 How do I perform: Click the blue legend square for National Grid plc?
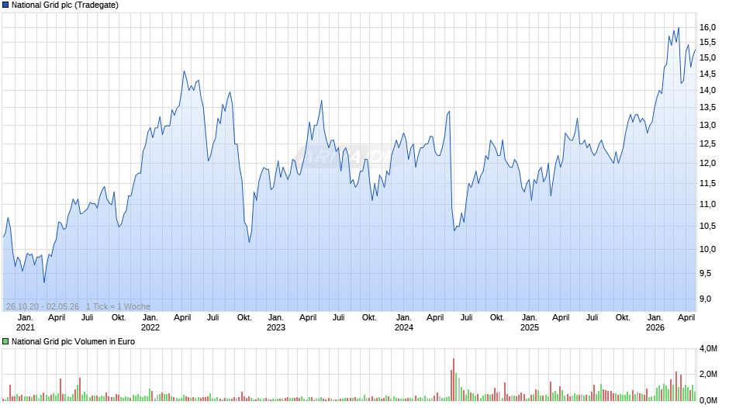coord(5,5)
